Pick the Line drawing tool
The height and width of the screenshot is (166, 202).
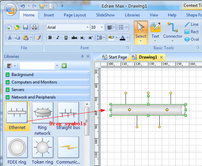point(191,24)
